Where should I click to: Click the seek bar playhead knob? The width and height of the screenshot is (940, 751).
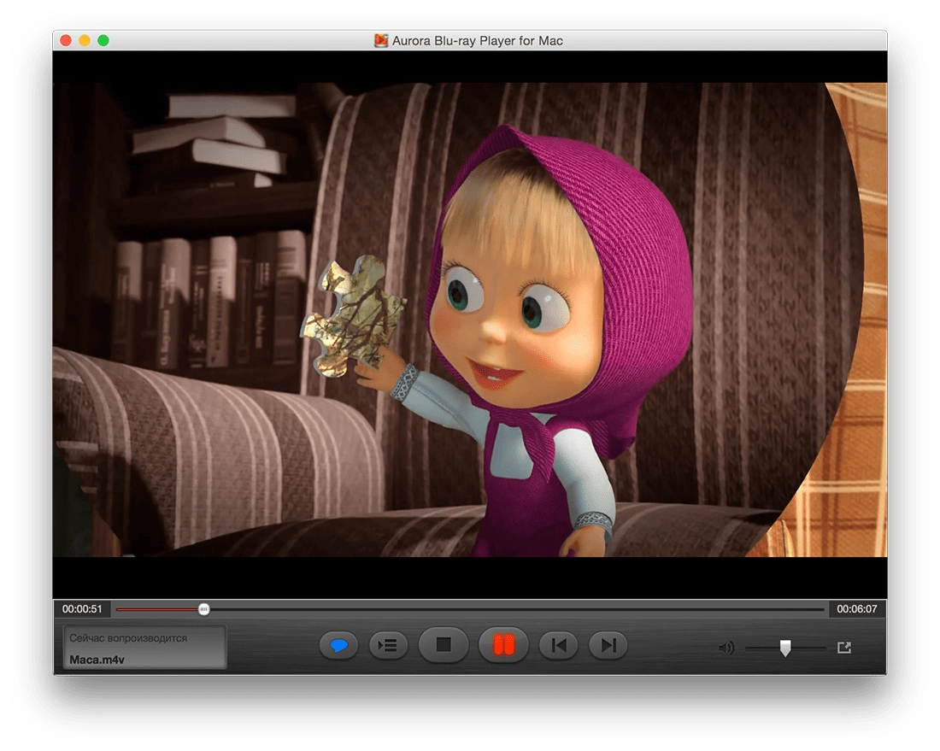point(204,609)
